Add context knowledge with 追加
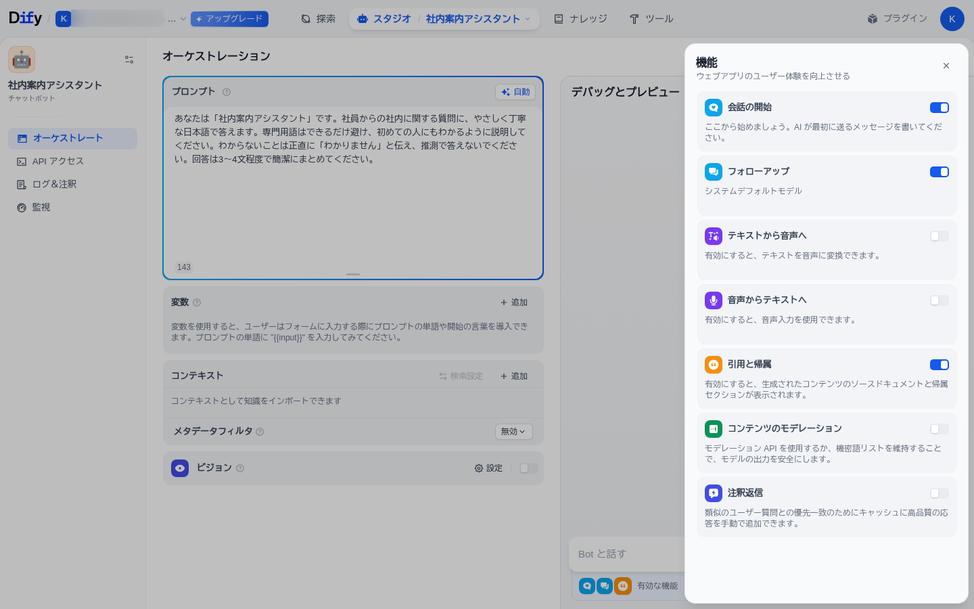 click(x=514, y=376)
